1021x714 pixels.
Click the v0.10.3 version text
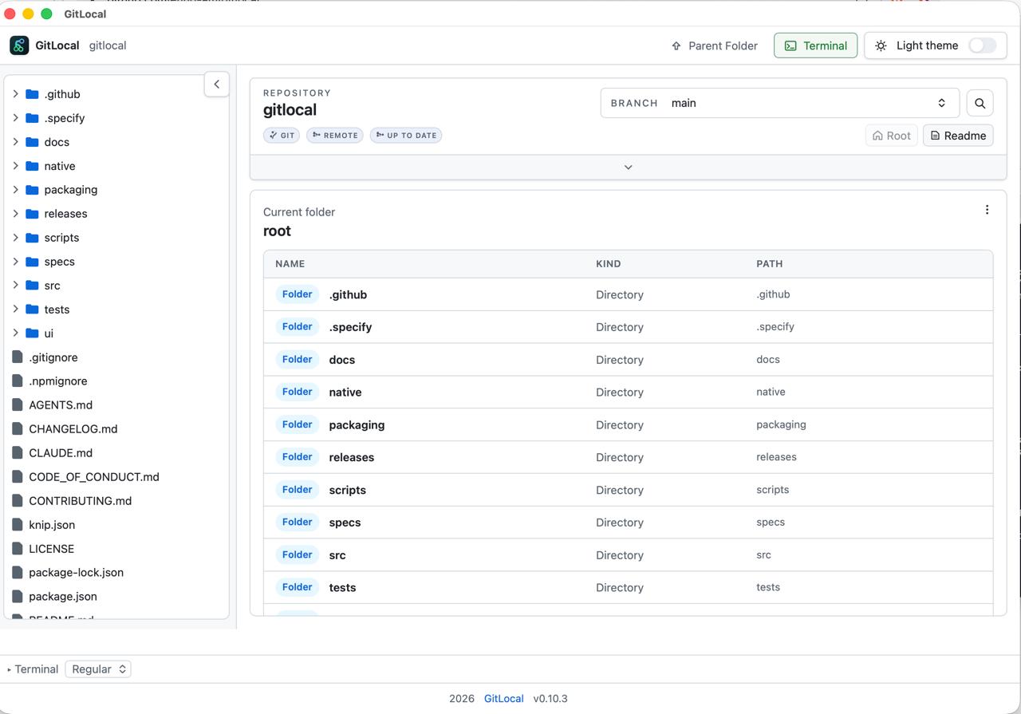point(550,699)
